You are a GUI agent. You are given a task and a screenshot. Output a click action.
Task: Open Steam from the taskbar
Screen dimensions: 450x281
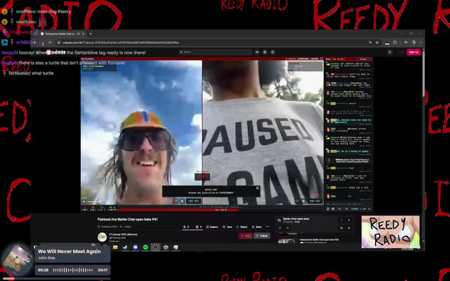(126, 247)
